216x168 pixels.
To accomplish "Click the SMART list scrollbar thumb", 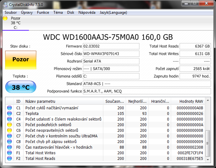I will [208, 143].
